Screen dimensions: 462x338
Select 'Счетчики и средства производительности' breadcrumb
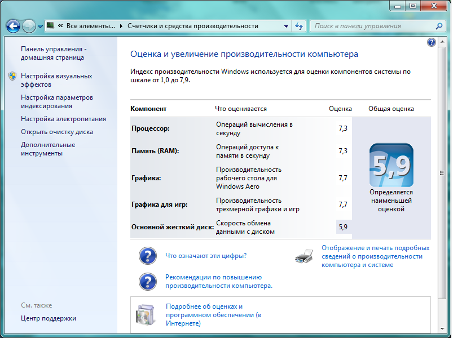(x=192, y=26)
